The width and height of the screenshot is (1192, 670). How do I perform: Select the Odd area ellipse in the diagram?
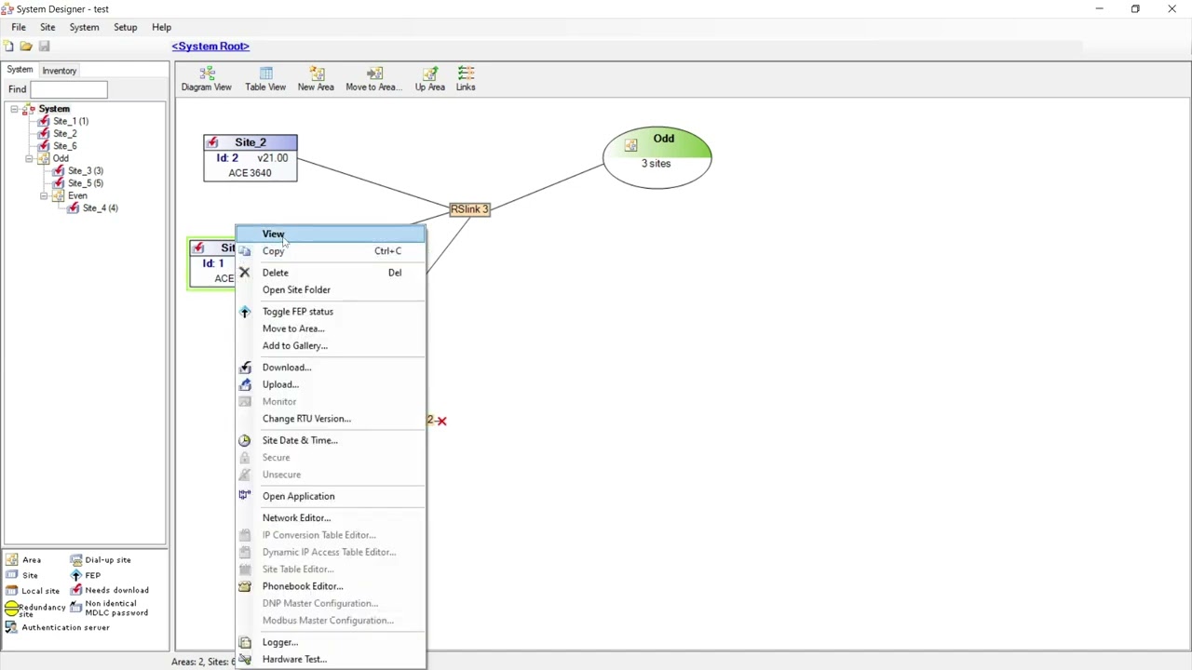(x=657, y=157)
